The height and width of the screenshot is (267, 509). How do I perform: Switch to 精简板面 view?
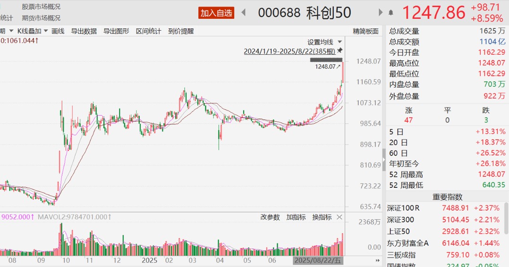point(365,31)
